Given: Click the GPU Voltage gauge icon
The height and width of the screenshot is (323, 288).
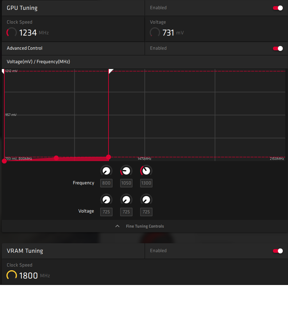Looking at the screenshot, I should point(155,33).
